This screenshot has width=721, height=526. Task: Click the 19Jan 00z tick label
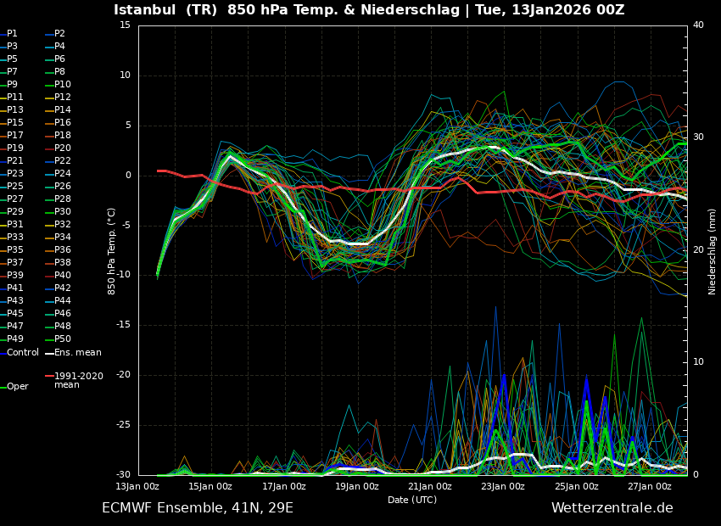point(357,486)
